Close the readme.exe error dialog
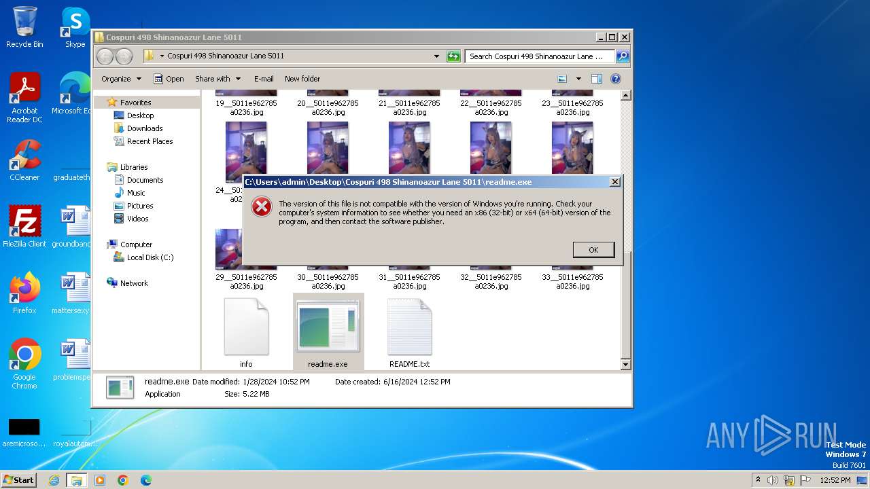This screenshot has height=489, width=870. (614, 182)
